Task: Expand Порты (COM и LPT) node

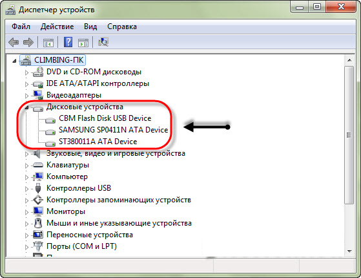Action: [x=26, y=247]
